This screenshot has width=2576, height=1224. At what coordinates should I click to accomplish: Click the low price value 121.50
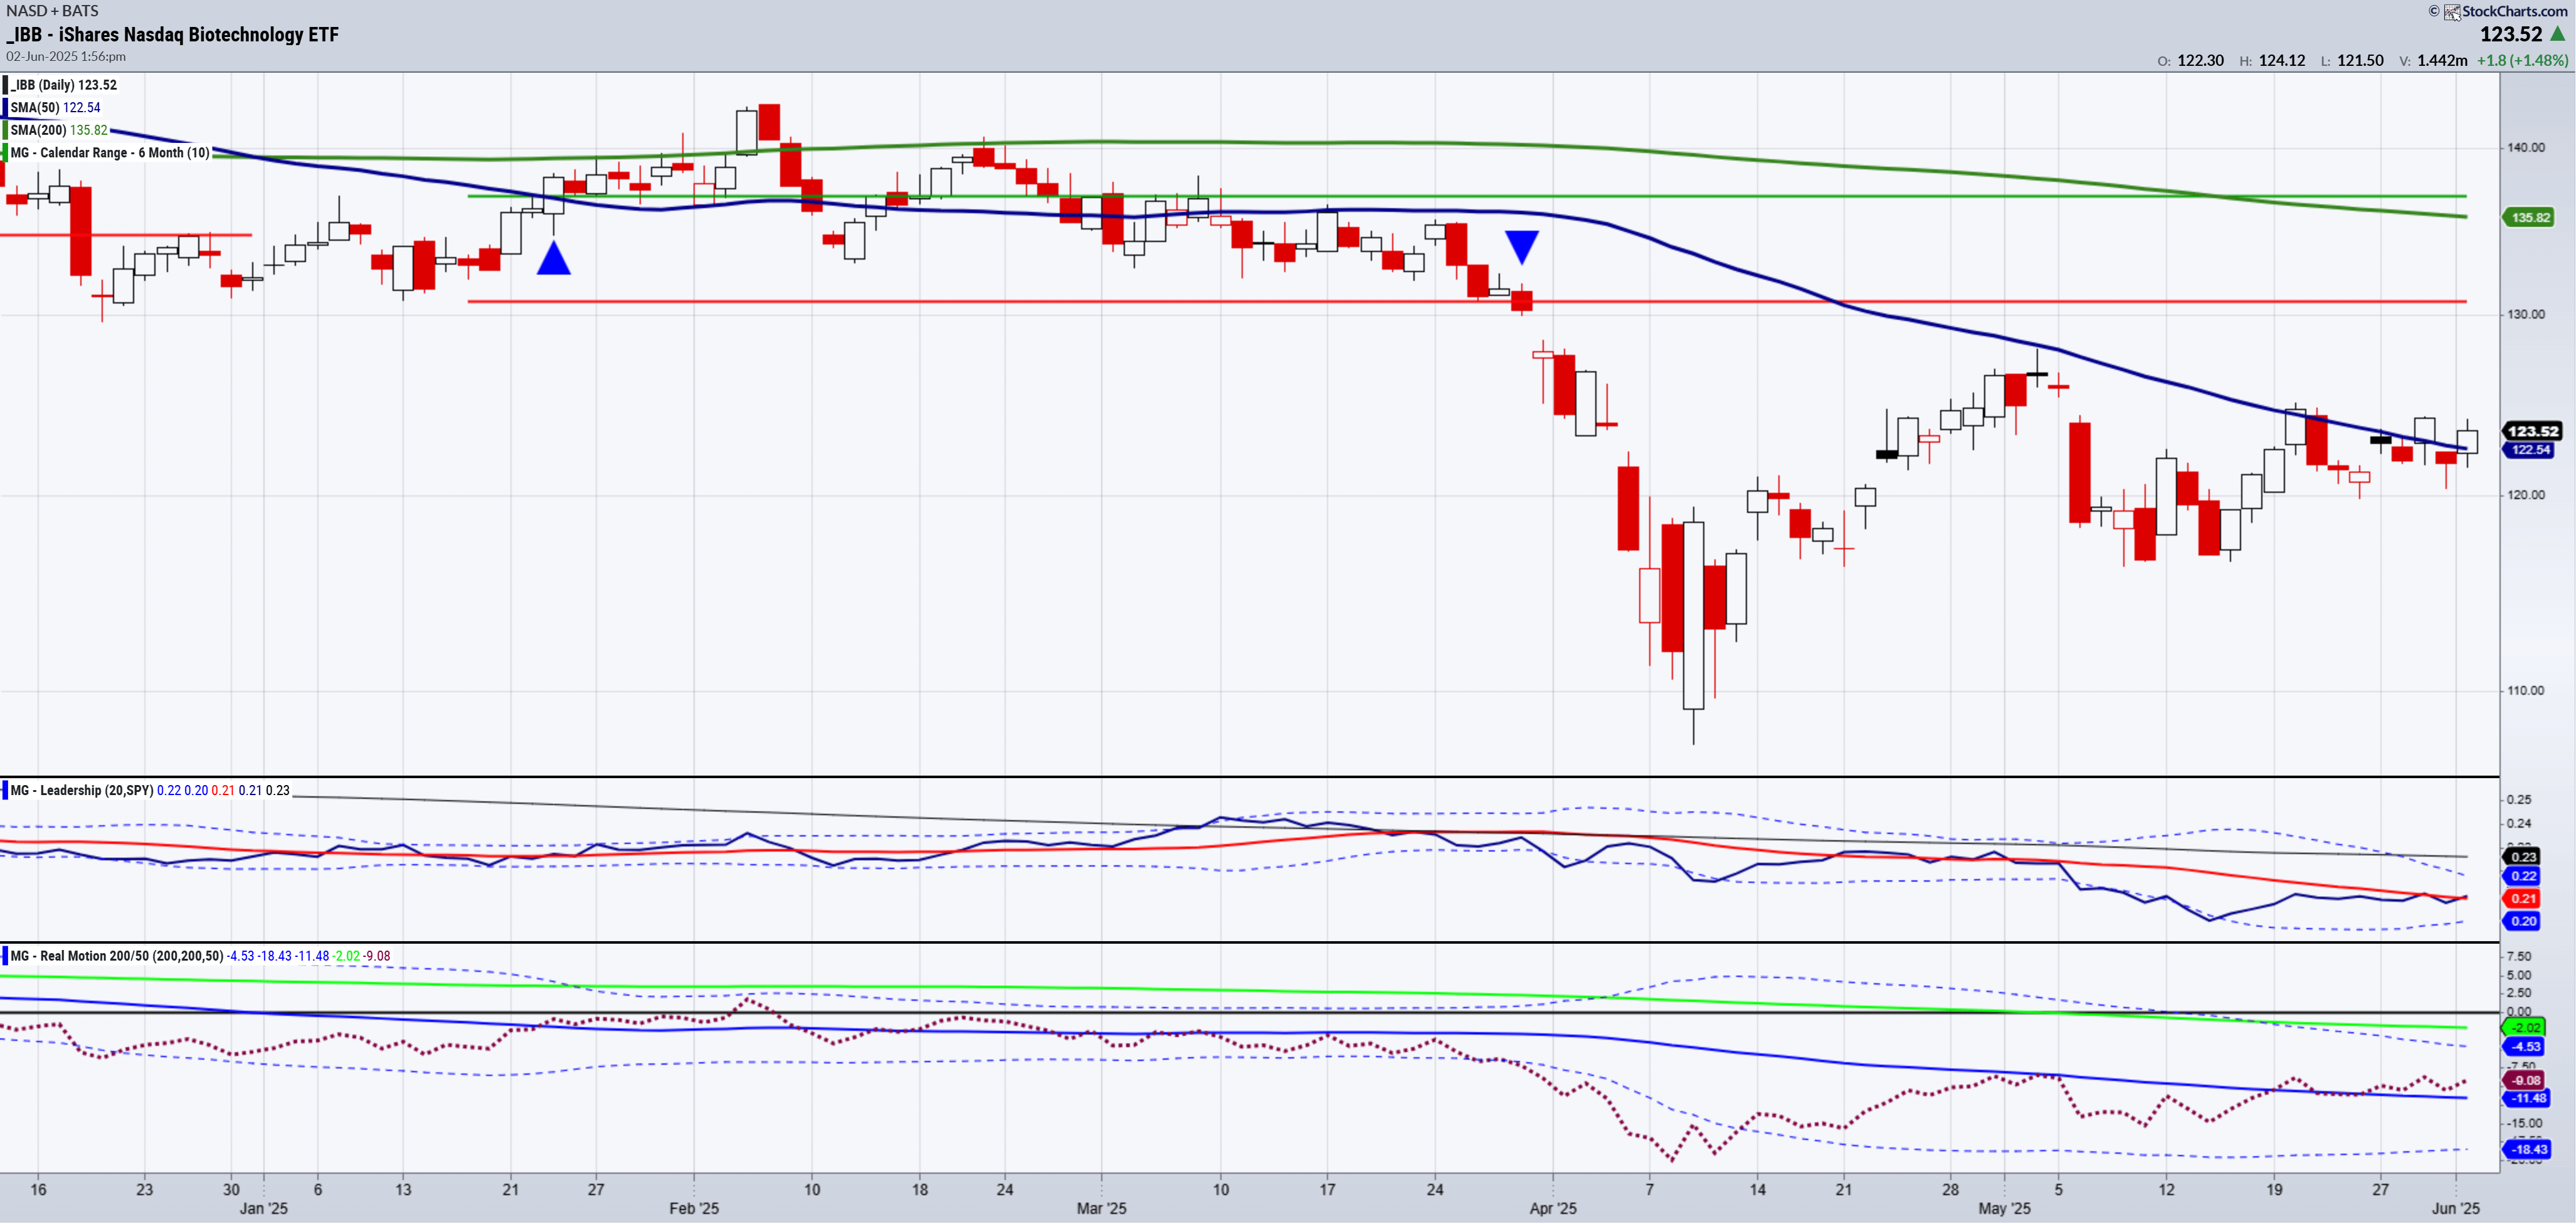tap(2361, 61)
